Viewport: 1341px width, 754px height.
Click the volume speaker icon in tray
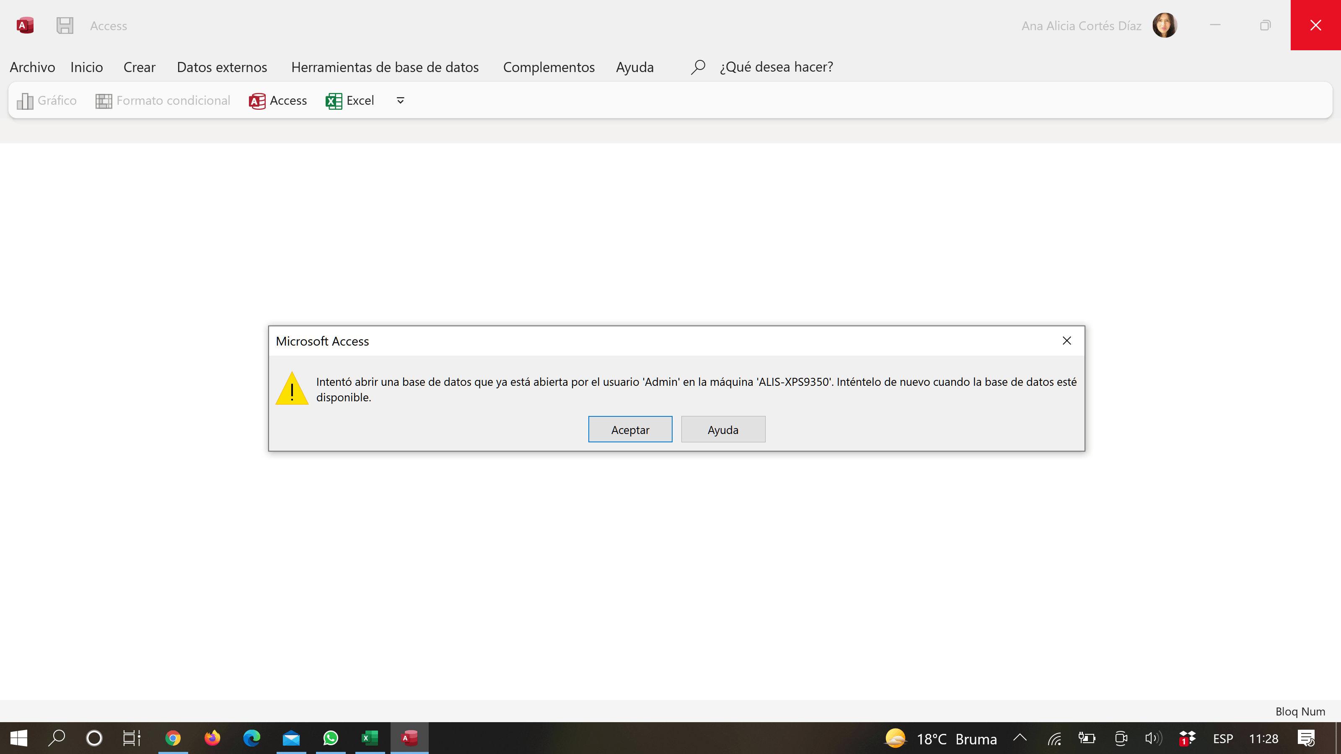coord(1153,738)
